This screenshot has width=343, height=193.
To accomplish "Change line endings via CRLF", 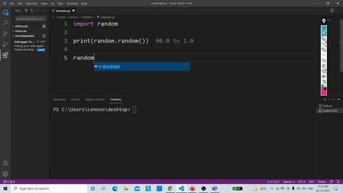I will pos(311,182).
